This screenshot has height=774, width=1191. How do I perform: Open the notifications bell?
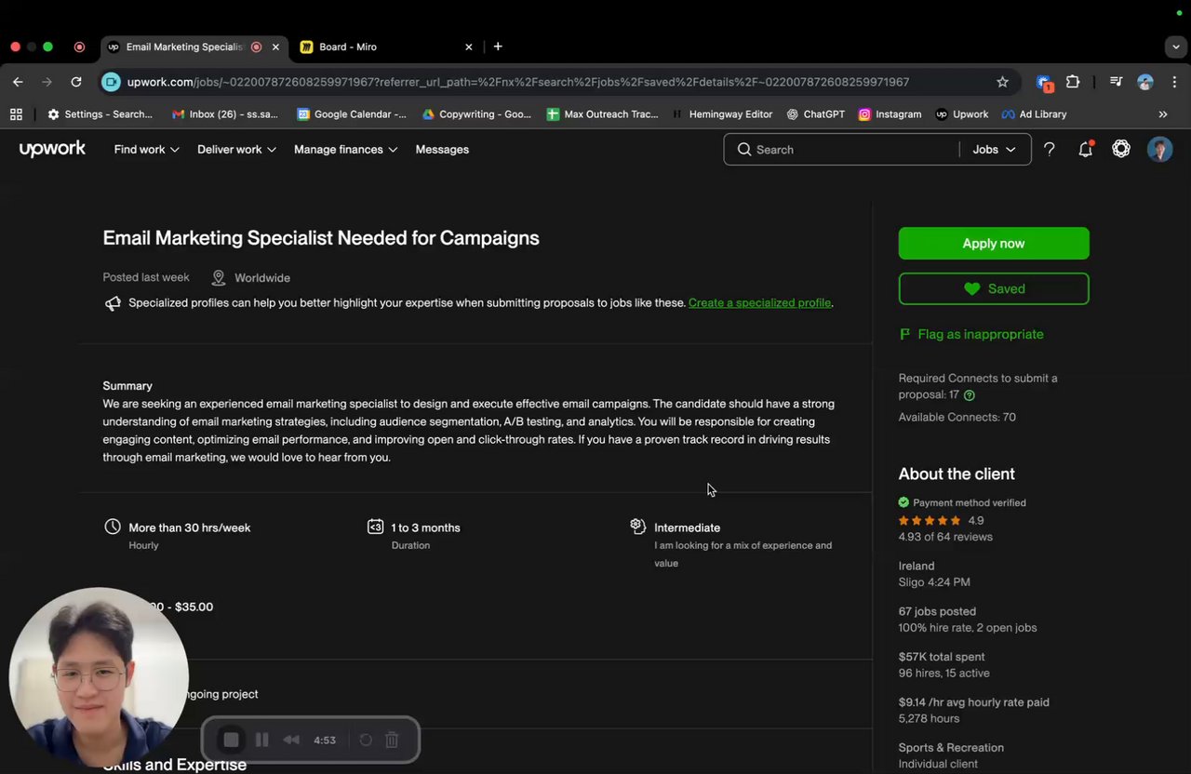1085,149
